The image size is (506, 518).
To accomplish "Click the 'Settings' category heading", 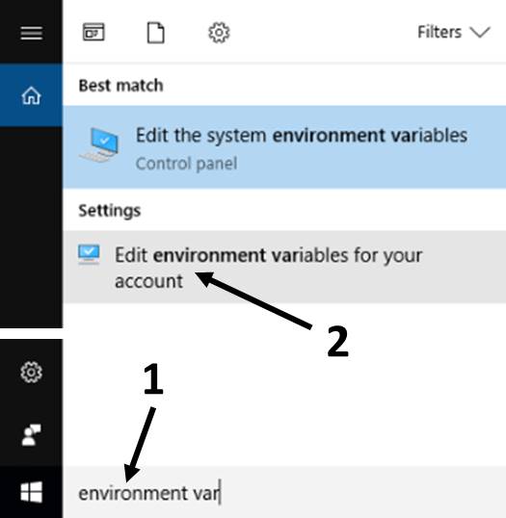I will tap(110, 211).
